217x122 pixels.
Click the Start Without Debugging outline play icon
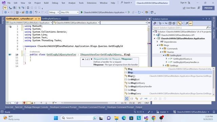coord(129,12)
